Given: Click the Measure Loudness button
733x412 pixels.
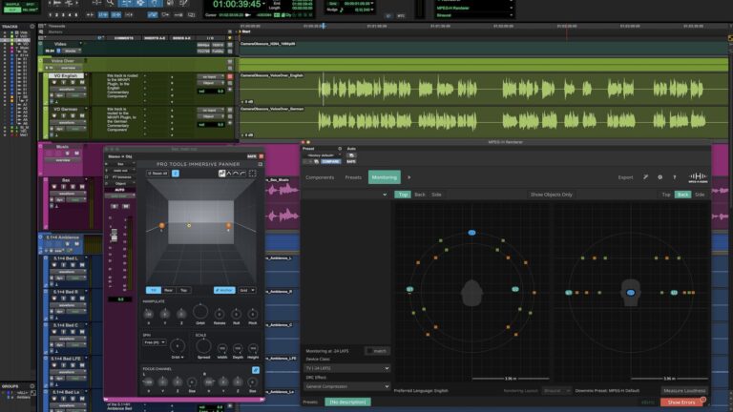Looking at the screenshot, I should coord(685,390).
